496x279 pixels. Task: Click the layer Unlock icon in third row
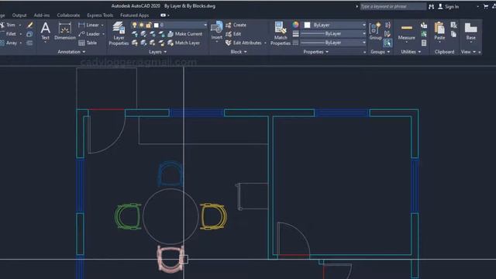click(x=161, y=43)
